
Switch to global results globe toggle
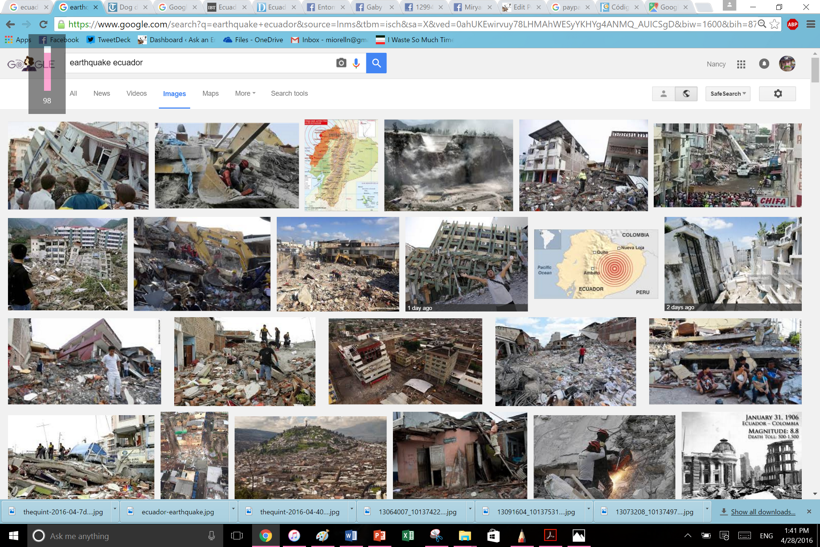coord(686,94)
